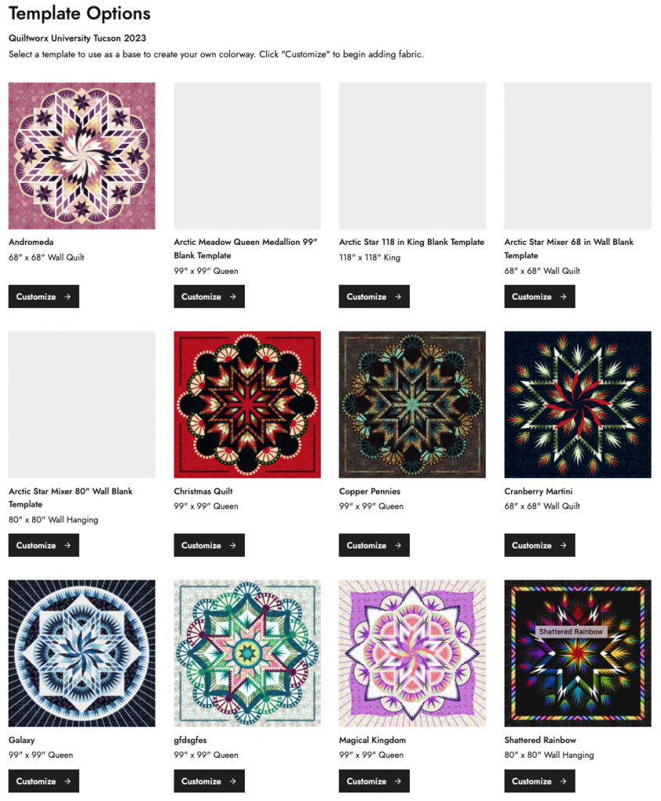Click Customize under Galaxy quilt
661x801 pixels.
click(44, 781)
